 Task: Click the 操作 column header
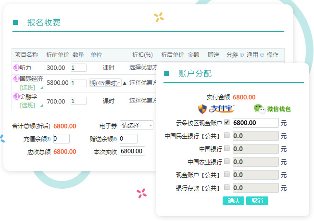[x=272, y=54]
